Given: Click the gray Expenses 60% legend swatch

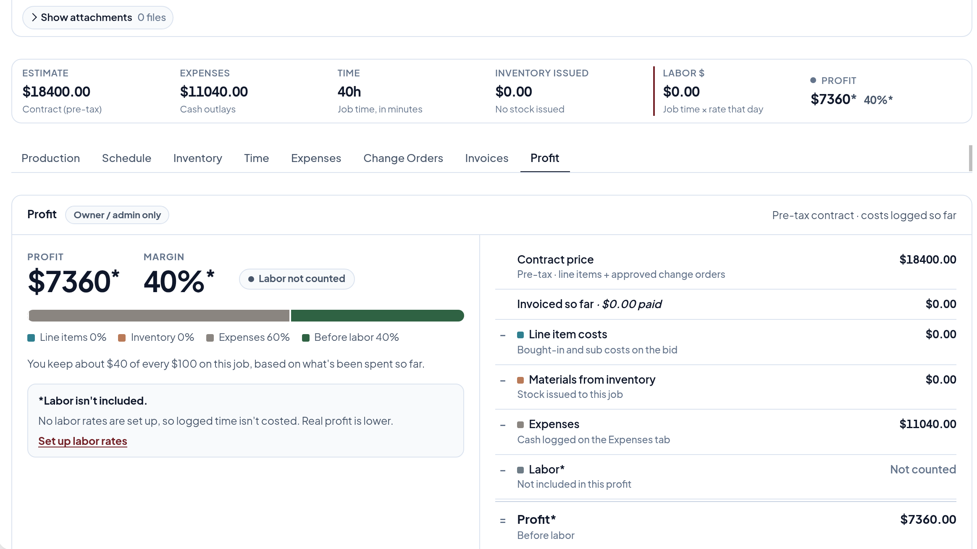Looking at the screenshot, I should [210, 338].
